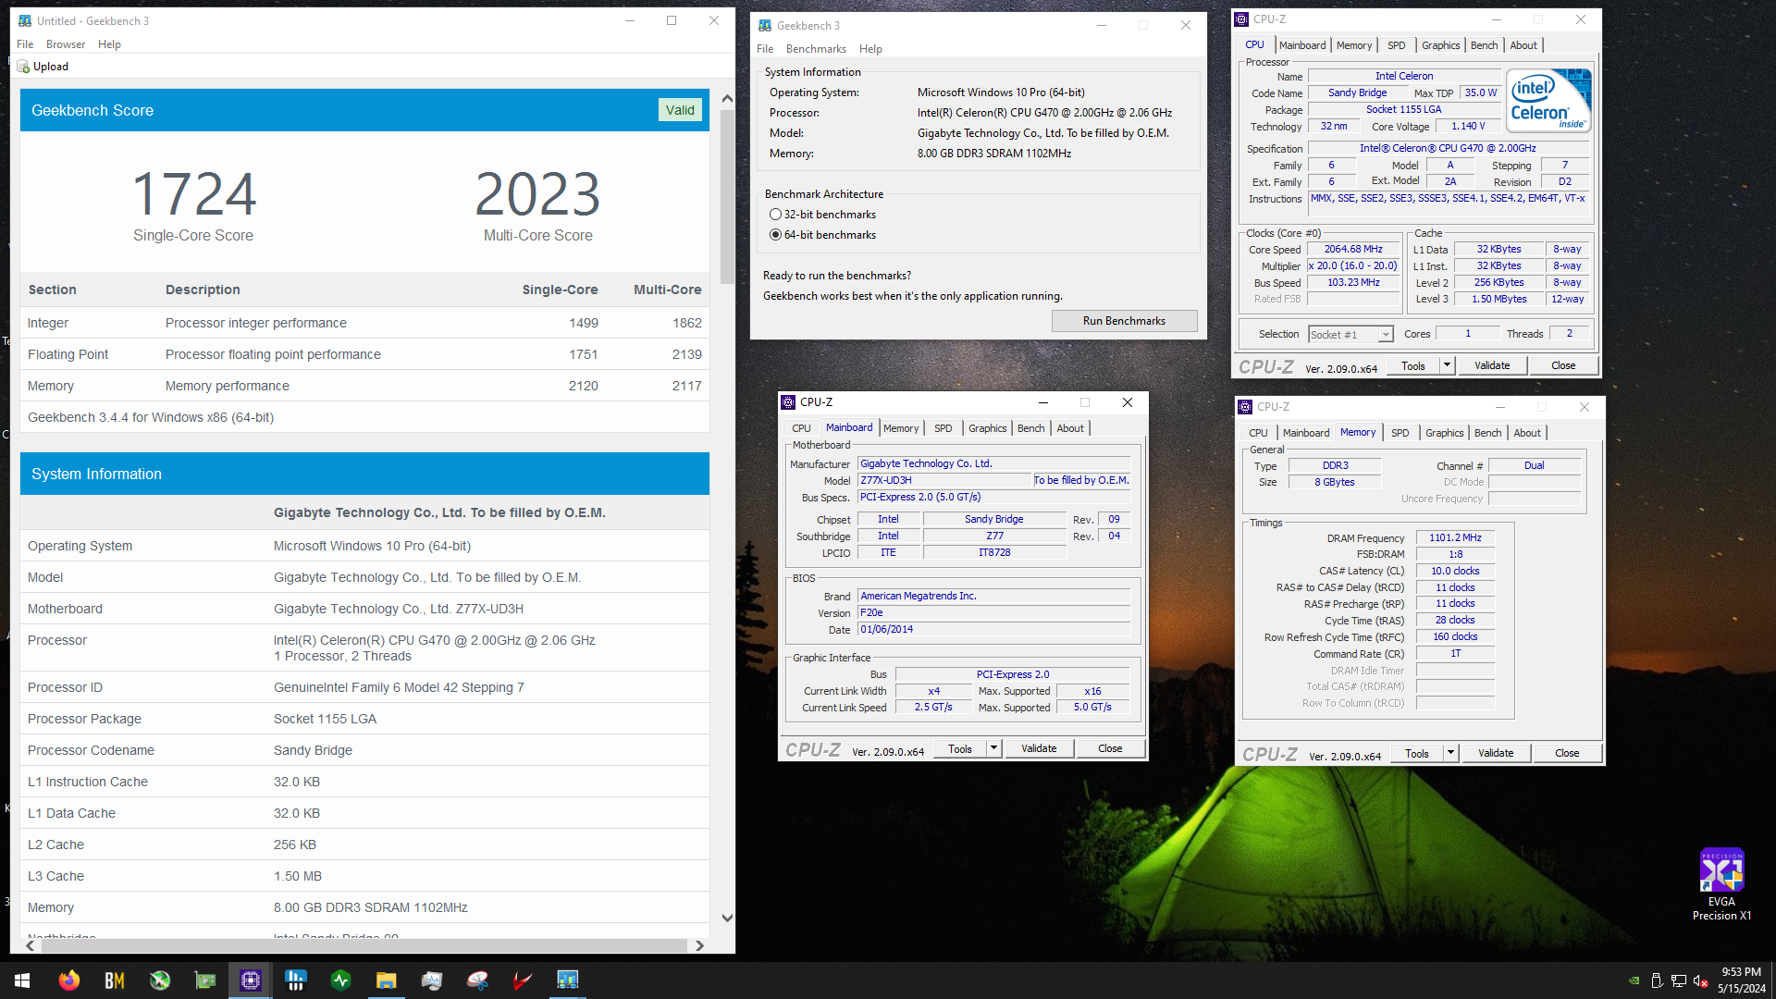
Task: Open the Benchmarks menu in Geekbench 3
Action: click(816, 49)
